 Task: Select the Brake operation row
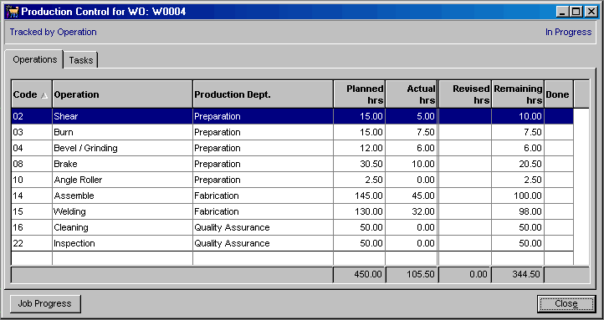coord(292,164)
